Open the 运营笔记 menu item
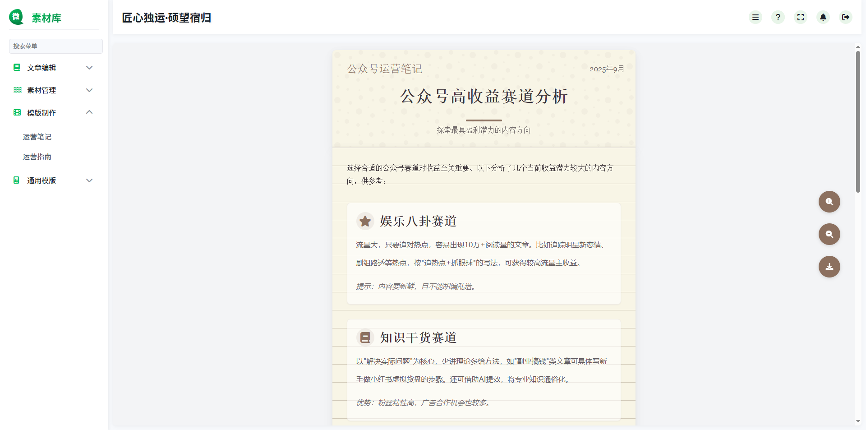 [37, 137]
